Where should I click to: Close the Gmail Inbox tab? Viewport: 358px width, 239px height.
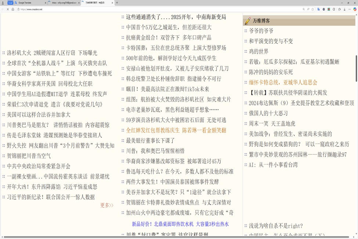[79, 3]
